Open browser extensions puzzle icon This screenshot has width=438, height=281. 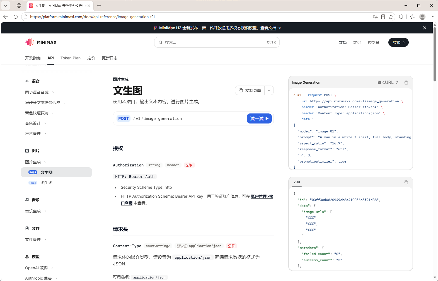(401, 17)
